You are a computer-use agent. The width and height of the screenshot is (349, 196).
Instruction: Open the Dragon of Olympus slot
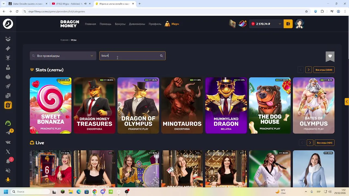[x=138, y=106]
